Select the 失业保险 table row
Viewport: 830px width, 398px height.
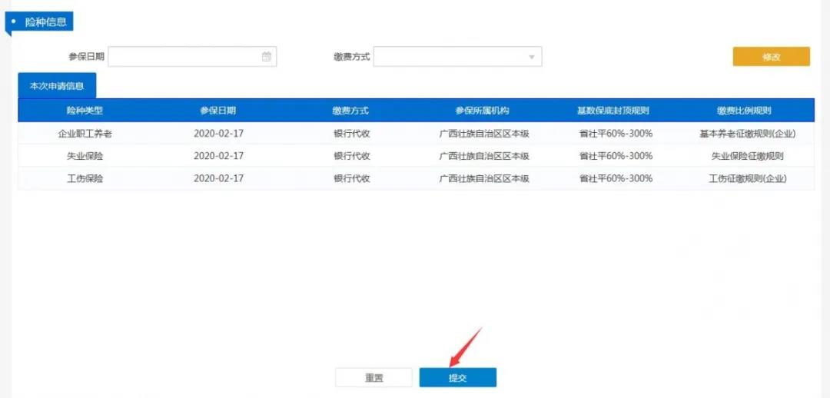pyautogui.click(x=85, y=156)
